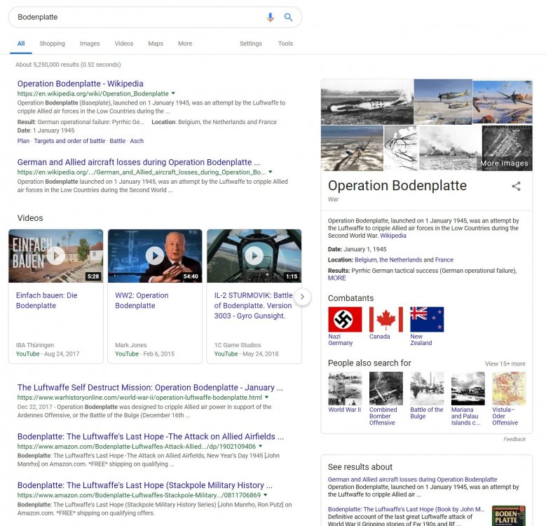Play the WW2: Operation Bodenplatte video
This screenshot has height=526, width=546.
point(155,256)
